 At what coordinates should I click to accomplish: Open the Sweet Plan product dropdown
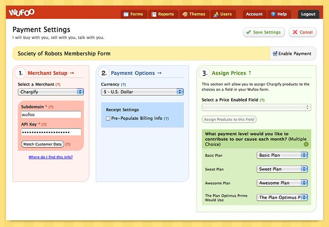282,169
